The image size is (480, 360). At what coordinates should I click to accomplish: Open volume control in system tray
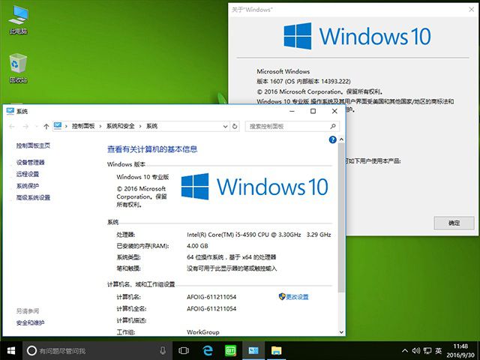click(416, 351)
